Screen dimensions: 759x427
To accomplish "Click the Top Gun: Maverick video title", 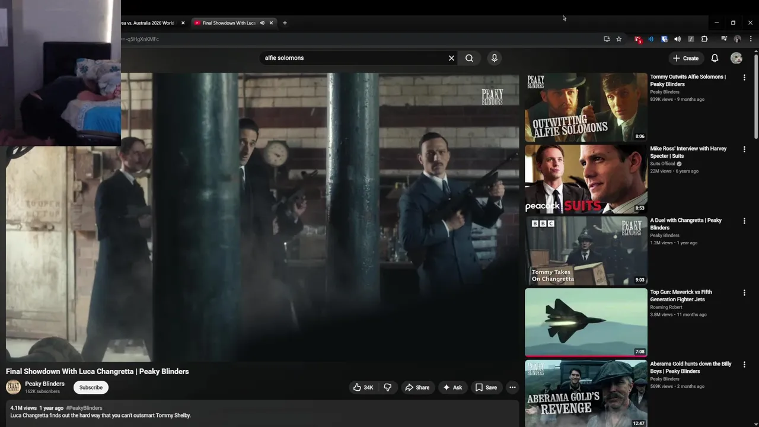I will [681, 296].
